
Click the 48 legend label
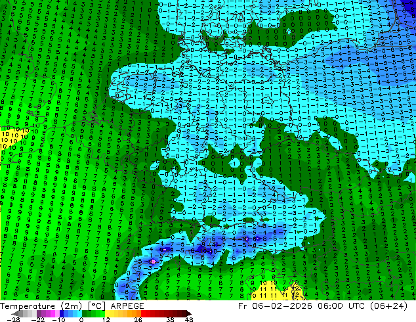pyautogui.click(x=189, y=319)
